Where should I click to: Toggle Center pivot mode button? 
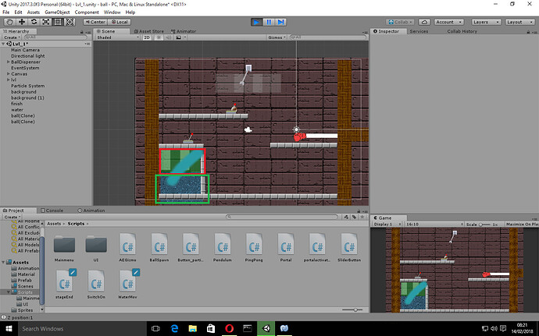(x=95, y=22)
